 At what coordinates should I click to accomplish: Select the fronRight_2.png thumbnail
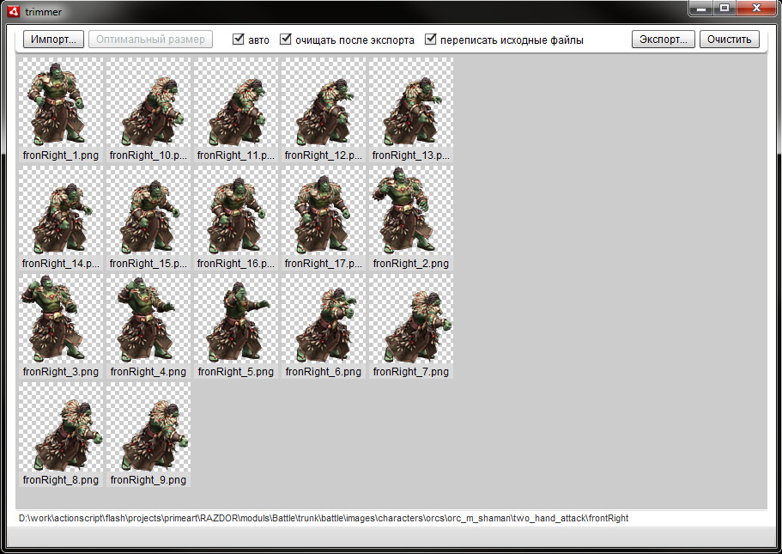[x=411, y=217]
